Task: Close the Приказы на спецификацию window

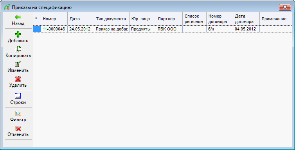Action: point(285,7)
